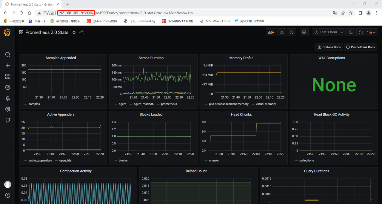
Task: Star the Prometheus 2.0 Stats dashboard
Action: tap(74, 32)
